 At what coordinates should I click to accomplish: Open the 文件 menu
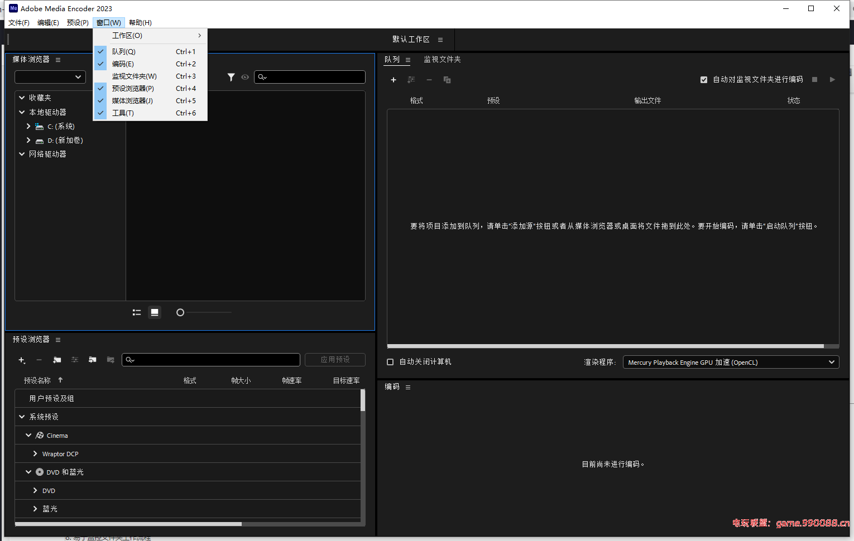tap(18, 22)
